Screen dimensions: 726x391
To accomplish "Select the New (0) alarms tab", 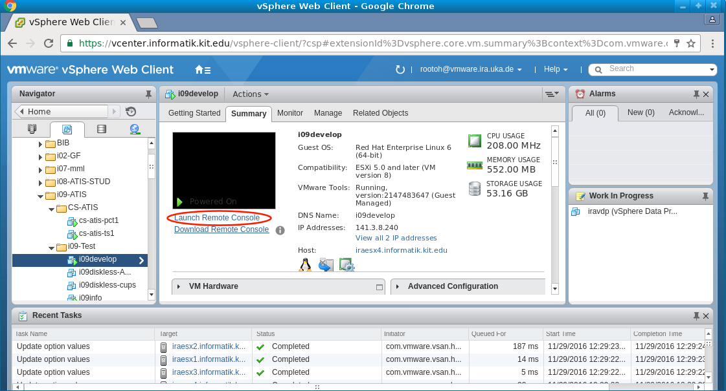I will pos(641,112).
